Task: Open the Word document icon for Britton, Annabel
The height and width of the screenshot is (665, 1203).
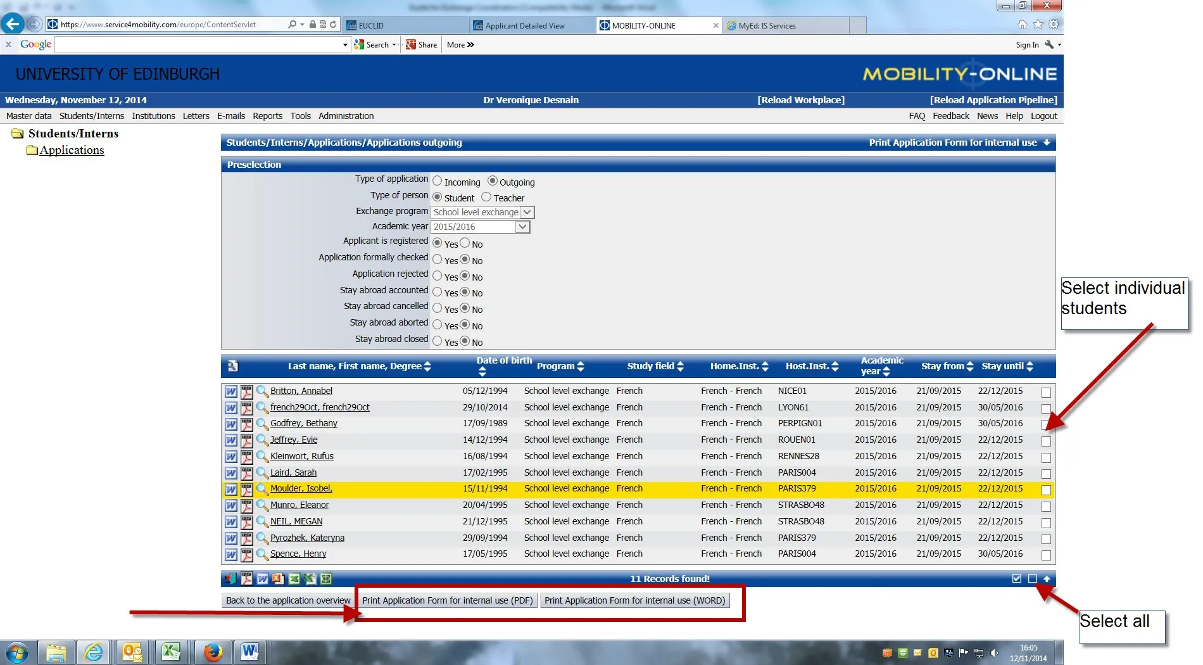Action: 230,391
